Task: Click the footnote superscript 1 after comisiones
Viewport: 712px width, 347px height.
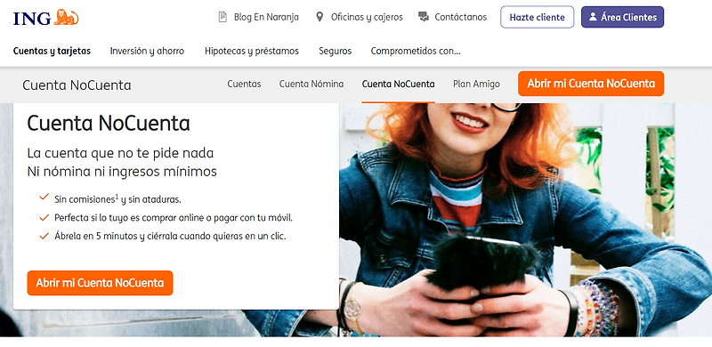Action: click(117, 197)
